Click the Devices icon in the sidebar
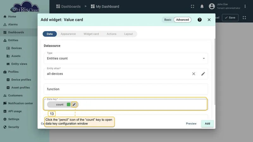The width and height of the screenshot is (253, 142). click(8, 48)
